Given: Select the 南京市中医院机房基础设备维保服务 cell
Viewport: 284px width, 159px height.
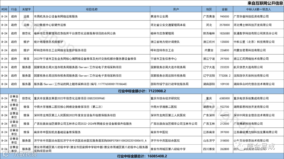Looking at the screenshot, I should tap(92, 132).
